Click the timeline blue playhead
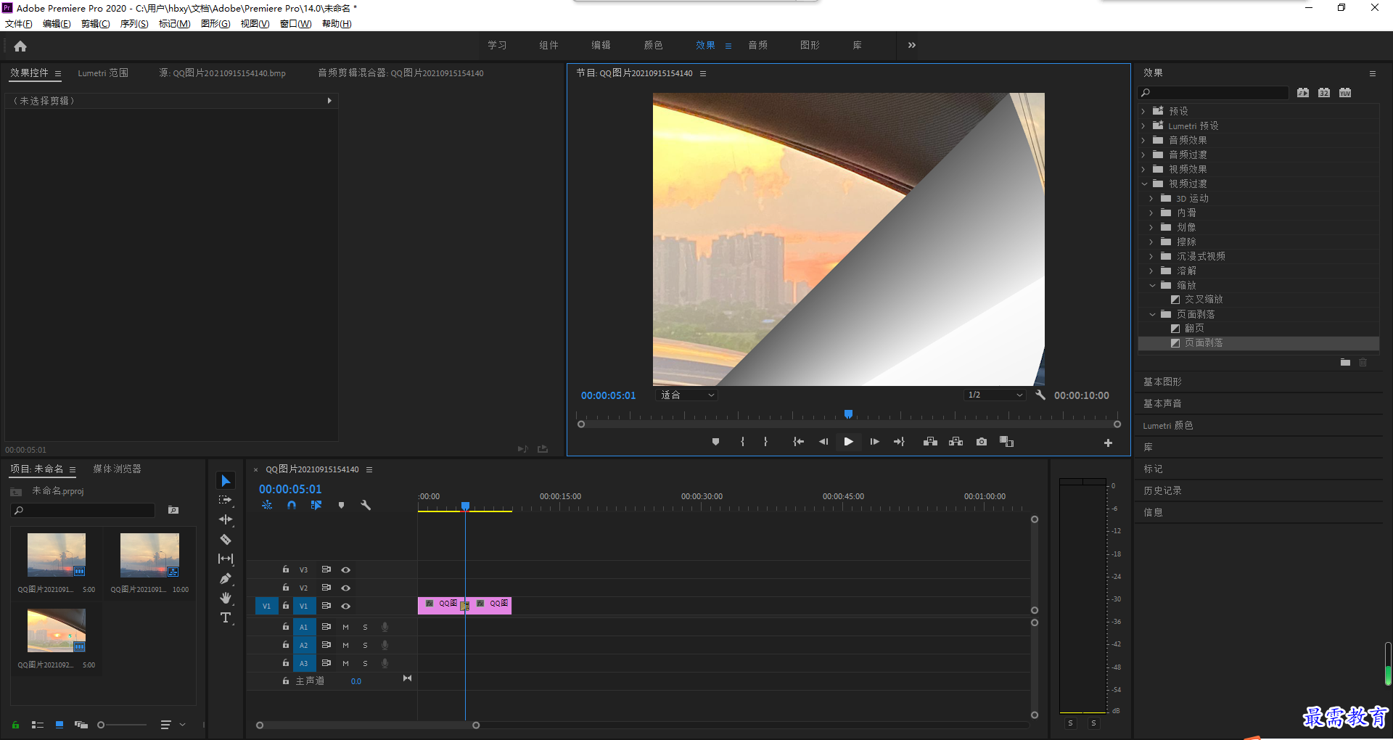Viewport: 1393px width, 740px height. pos(465,506)
